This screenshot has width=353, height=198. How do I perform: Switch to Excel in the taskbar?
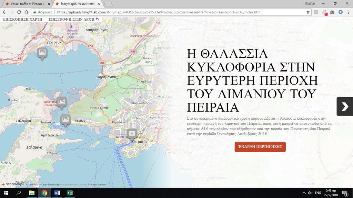(x=70, y=193)
